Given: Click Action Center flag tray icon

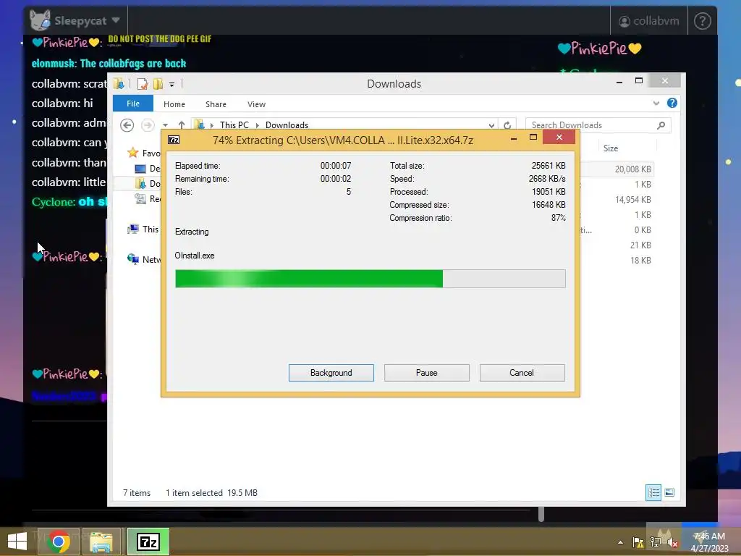Looking at the screenshot, I should (638, 542).
